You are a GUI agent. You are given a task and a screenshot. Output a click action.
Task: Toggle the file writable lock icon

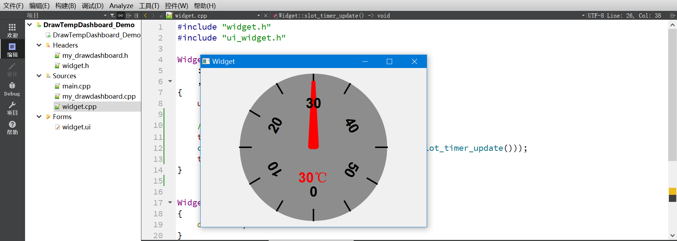point(161,16)
